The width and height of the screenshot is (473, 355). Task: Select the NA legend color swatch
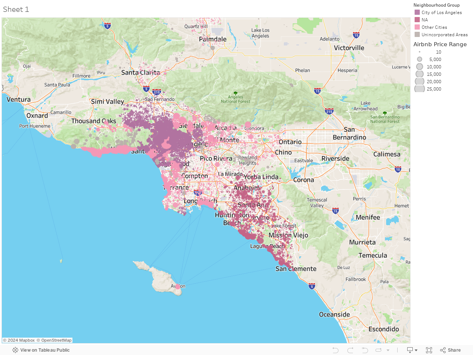coord(417,20)
